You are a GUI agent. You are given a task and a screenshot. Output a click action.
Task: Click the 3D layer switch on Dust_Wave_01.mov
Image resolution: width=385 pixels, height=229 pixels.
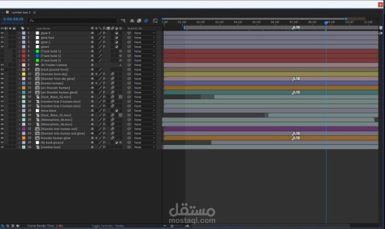[x=121, y=115]
